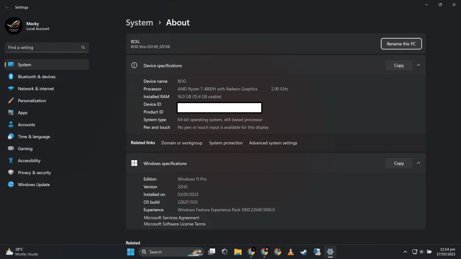Image resolution: width=461 pixels, height=259 pixels.
Task: Click the Installed on date 03/01/2023
Action: point(188,195)
